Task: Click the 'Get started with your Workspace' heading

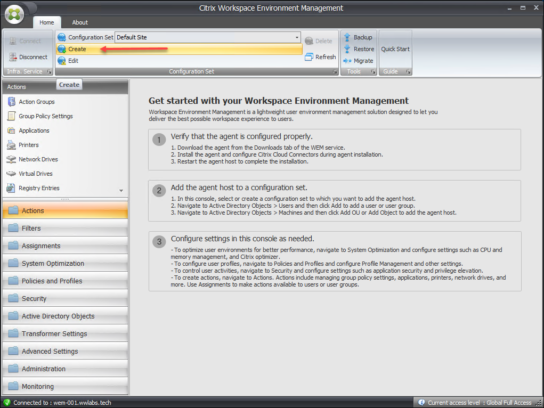Action: click(278, 101)
